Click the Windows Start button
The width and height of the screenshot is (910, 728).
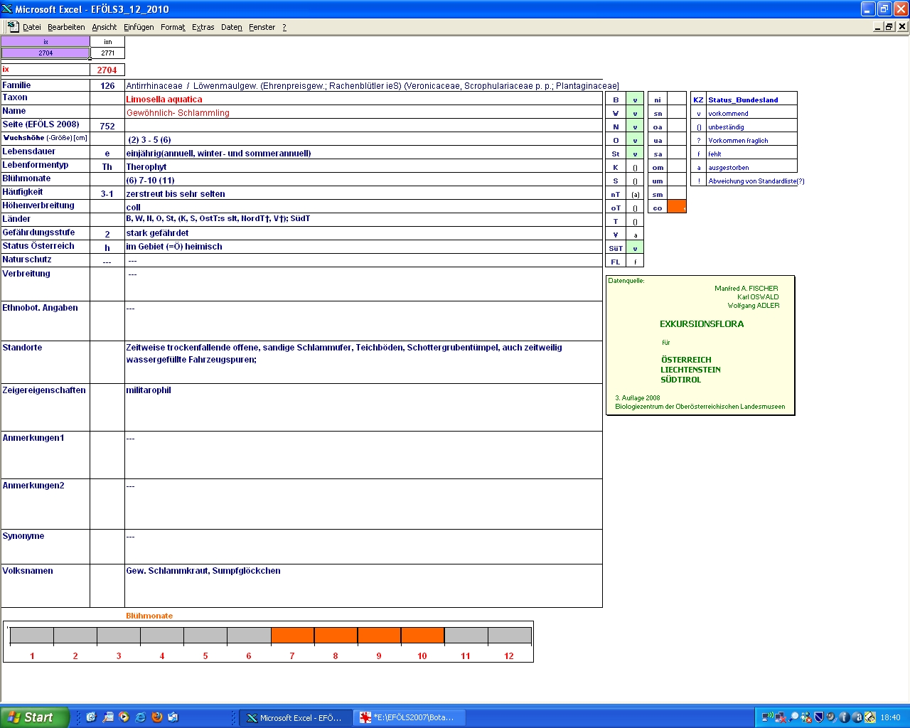coord(34,717)
